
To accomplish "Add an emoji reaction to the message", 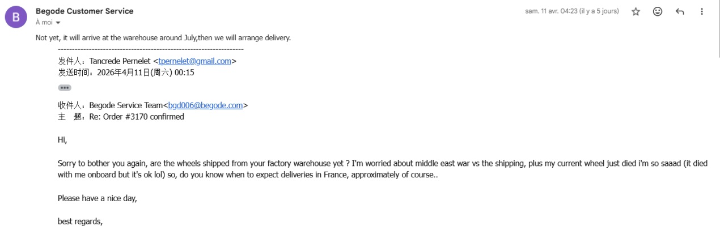I will click(x=658, y=11).
